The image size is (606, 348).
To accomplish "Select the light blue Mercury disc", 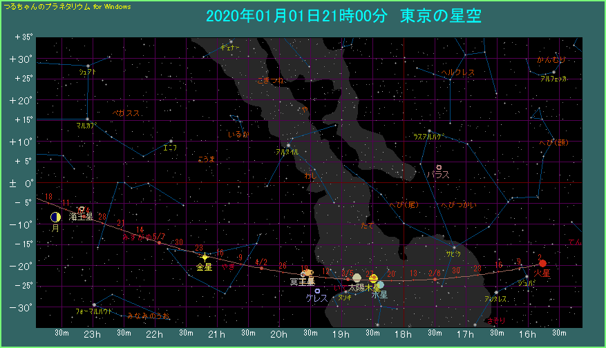I will (x=380, y=284).
